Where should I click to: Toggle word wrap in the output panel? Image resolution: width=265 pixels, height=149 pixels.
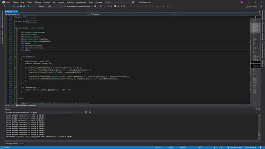click(90, 112)
